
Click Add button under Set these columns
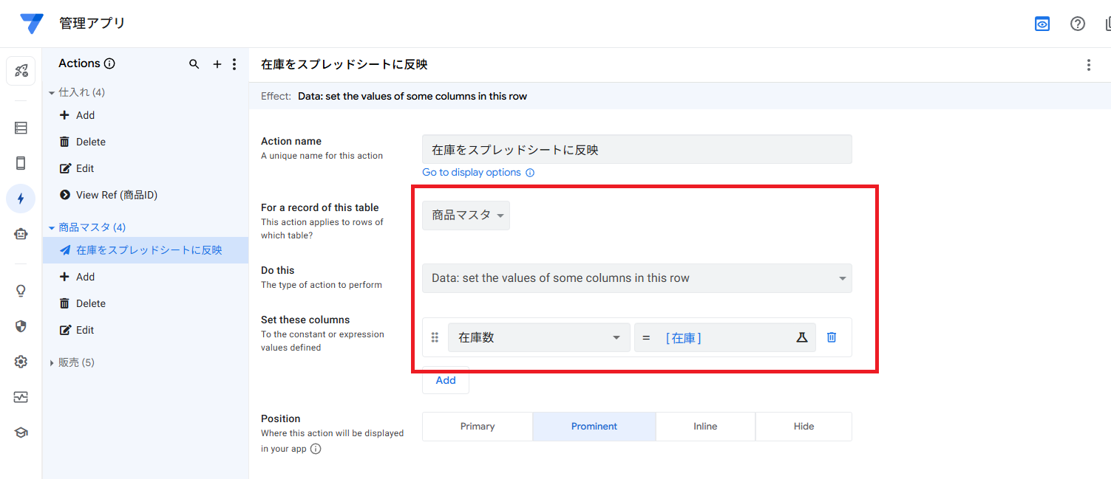[446, 380]
